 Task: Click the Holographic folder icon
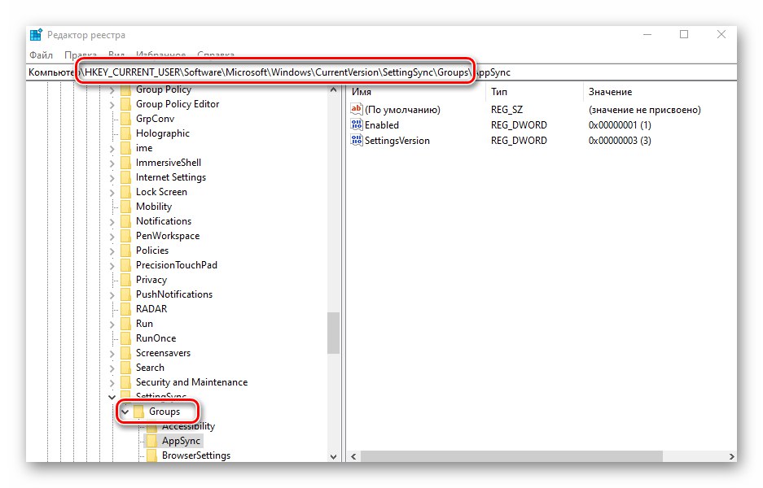125,133
